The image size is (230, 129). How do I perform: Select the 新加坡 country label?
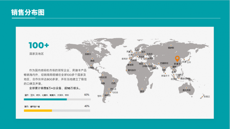point(174,79)
